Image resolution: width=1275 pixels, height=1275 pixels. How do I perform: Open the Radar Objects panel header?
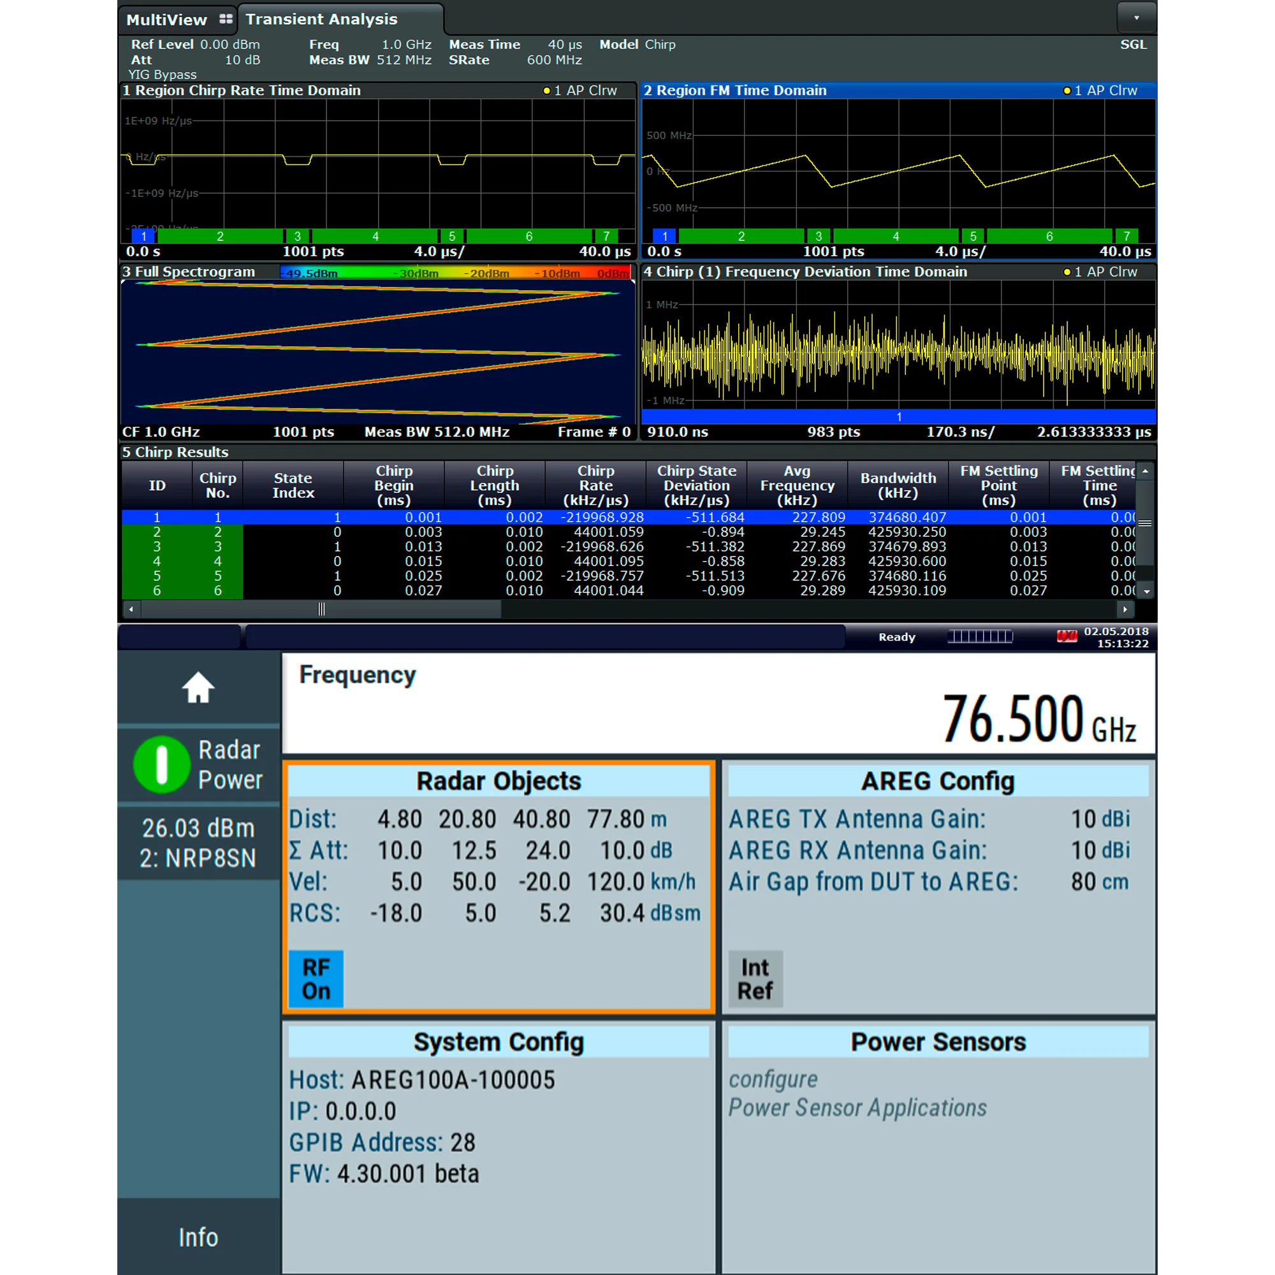point(499,781)
